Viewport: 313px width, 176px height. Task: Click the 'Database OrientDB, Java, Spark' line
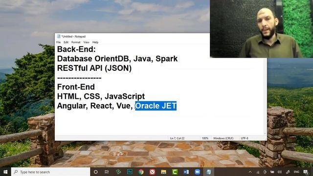tap(117, 59)
